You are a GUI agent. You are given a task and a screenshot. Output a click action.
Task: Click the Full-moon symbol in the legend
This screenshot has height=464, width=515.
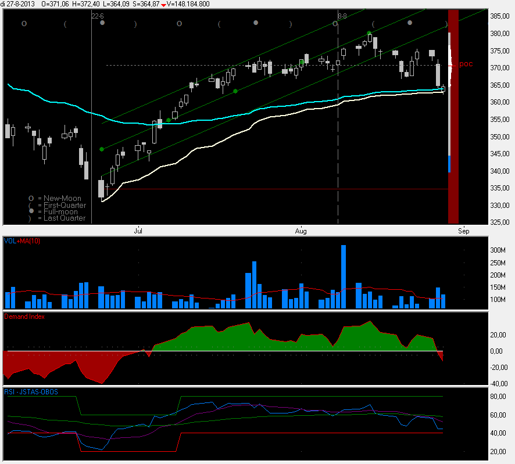coord(38,212)
